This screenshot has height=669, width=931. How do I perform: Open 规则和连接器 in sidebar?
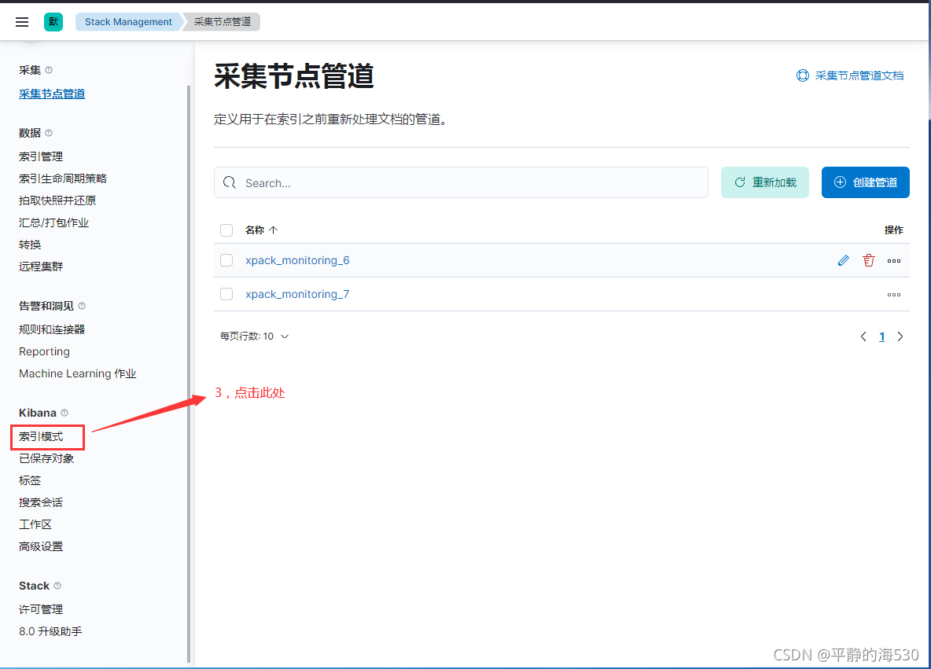click(52, 329)
